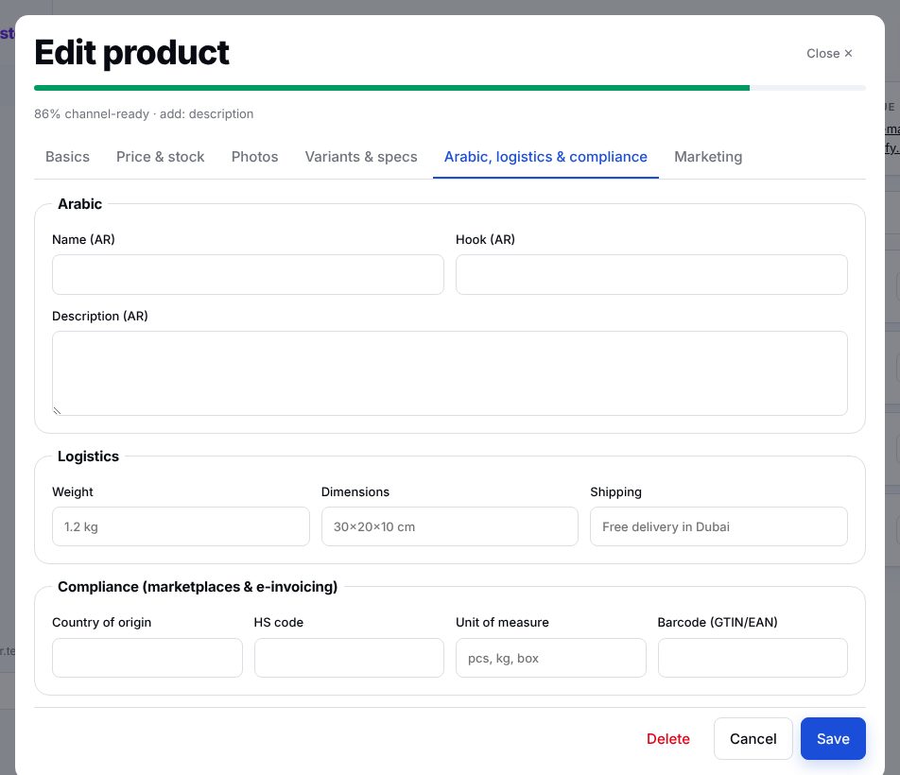Click the Logistics section heading

click(x=89, y=456)
